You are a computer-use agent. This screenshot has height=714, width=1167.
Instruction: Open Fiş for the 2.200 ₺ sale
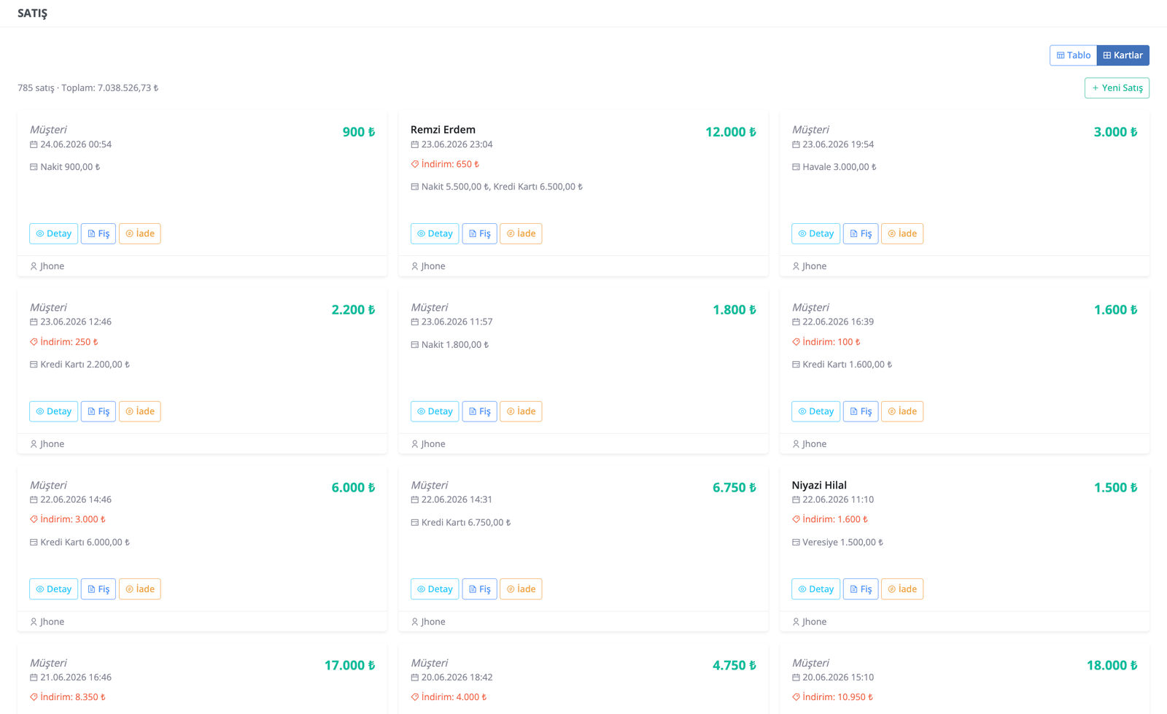click(98, 411)
